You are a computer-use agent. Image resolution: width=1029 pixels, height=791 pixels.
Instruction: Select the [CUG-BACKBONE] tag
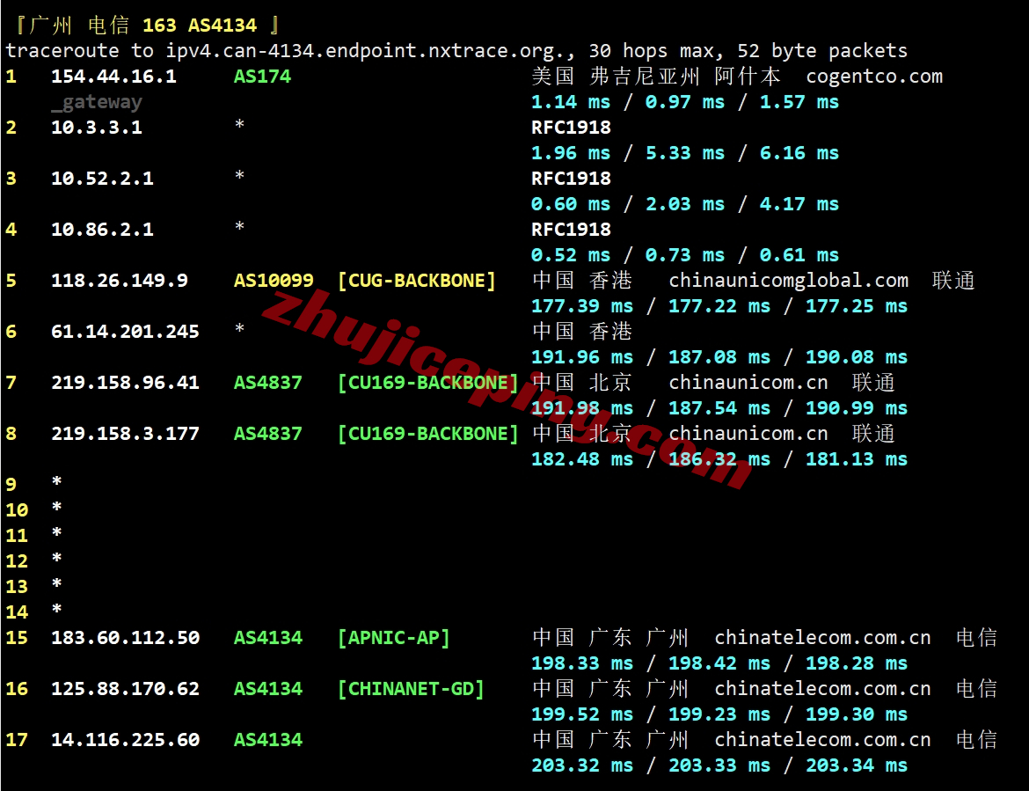point(417,281)
